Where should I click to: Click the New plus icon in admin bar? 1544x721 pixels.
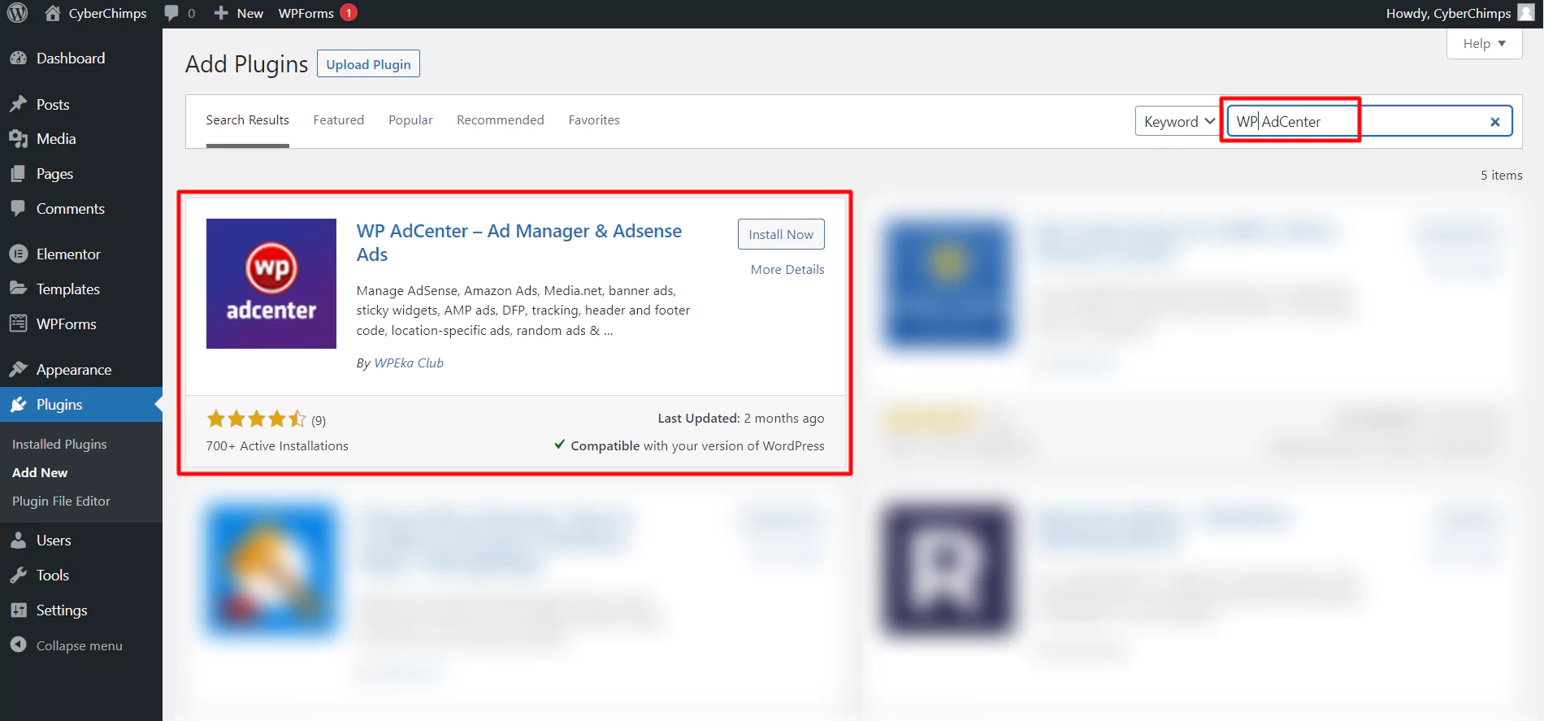221,13
